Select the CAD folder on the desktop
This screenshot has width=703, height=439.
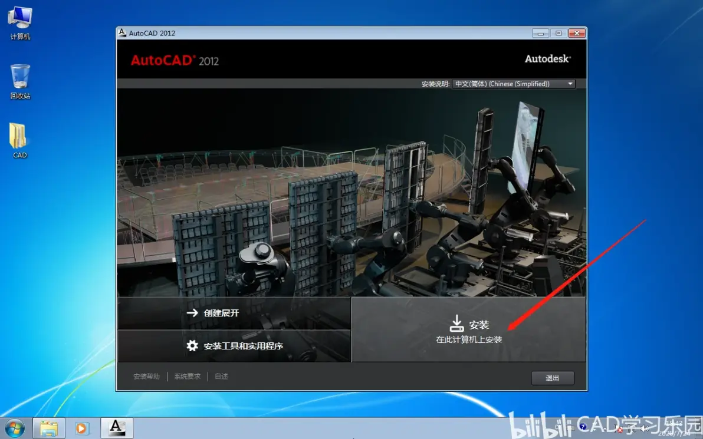coord(19,141)
